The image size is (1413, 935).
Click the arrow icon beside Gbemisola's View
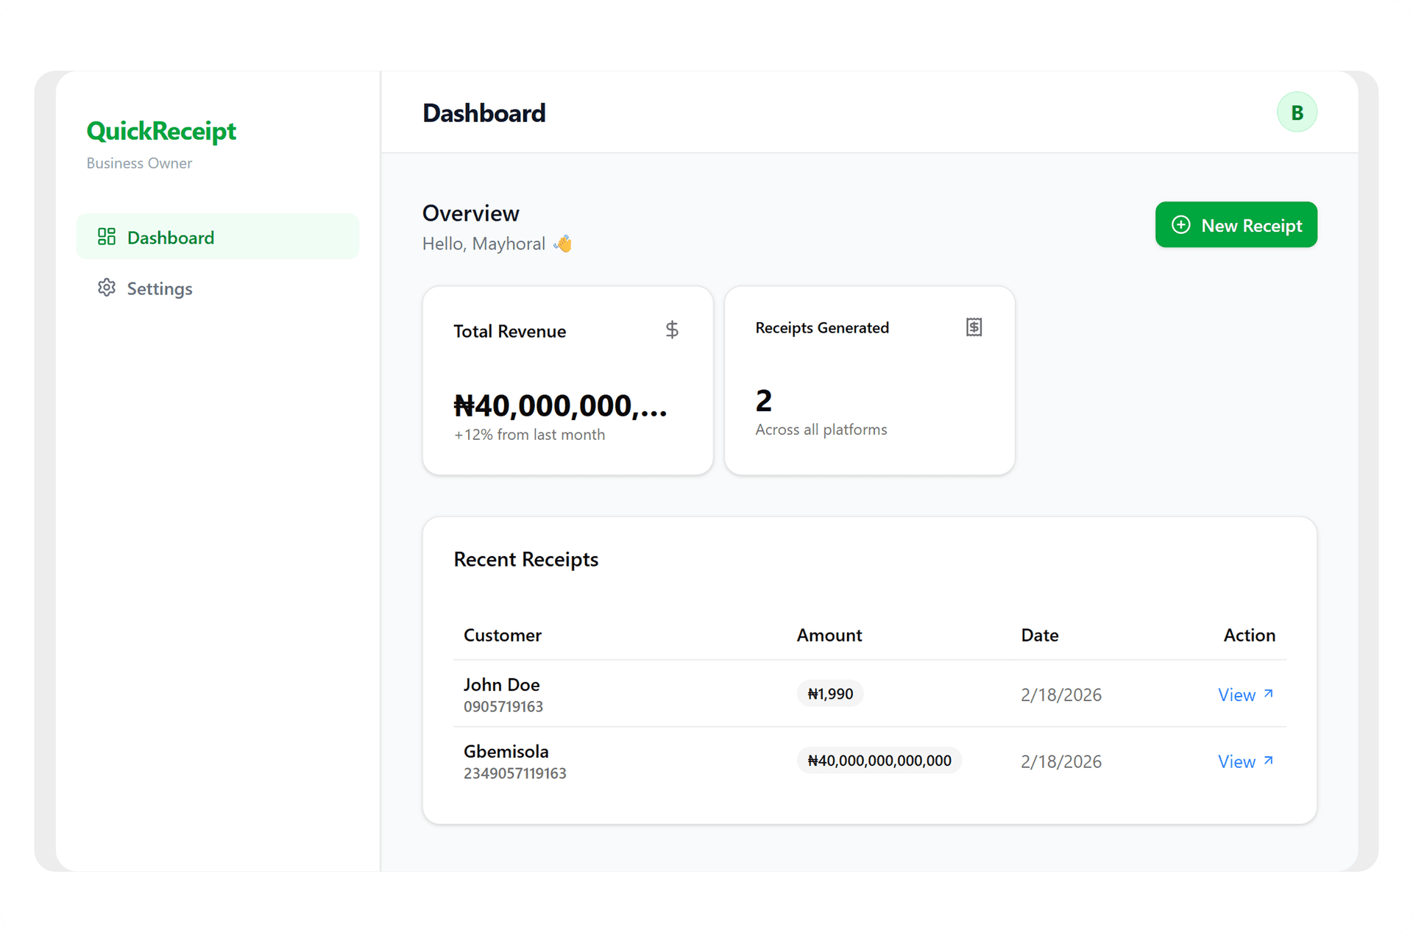click(1268, 761)
